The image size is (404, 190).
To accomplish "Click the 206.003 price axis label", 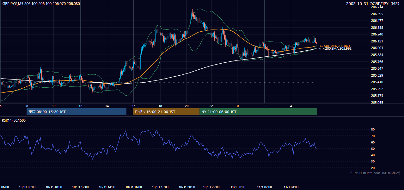I will (377, 48).
